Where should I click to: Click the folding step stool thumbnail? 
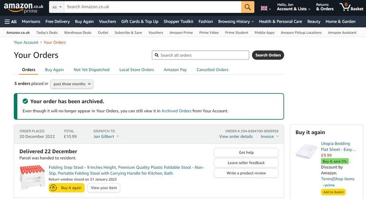point(32,177)
